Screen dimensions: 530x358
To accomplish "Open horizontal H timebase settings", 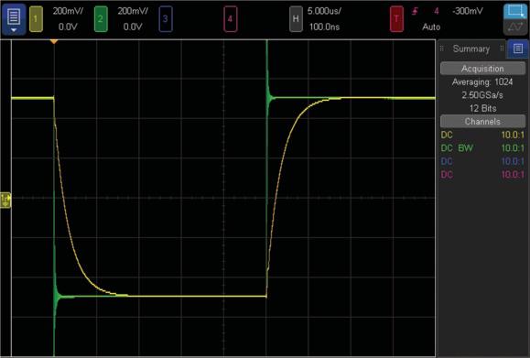I will (296, 19).
